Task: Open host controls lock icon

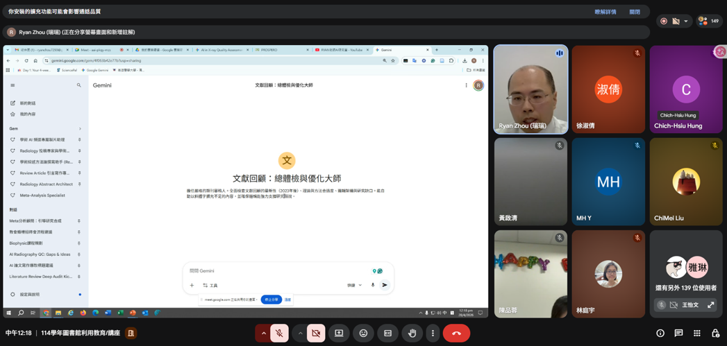Action: click(x=715, y=333)
